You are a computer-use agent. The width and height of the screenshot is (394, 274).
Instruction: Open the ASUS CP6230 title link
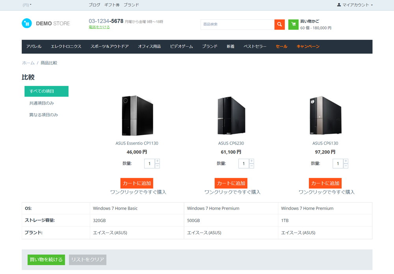[x=231, y=143]
